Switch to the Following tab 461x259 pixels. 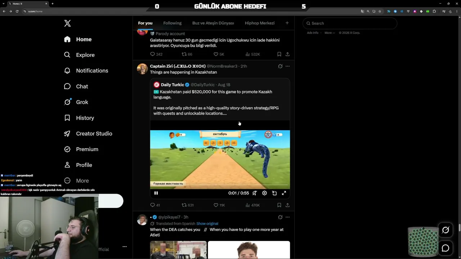[x=172, y=23]
